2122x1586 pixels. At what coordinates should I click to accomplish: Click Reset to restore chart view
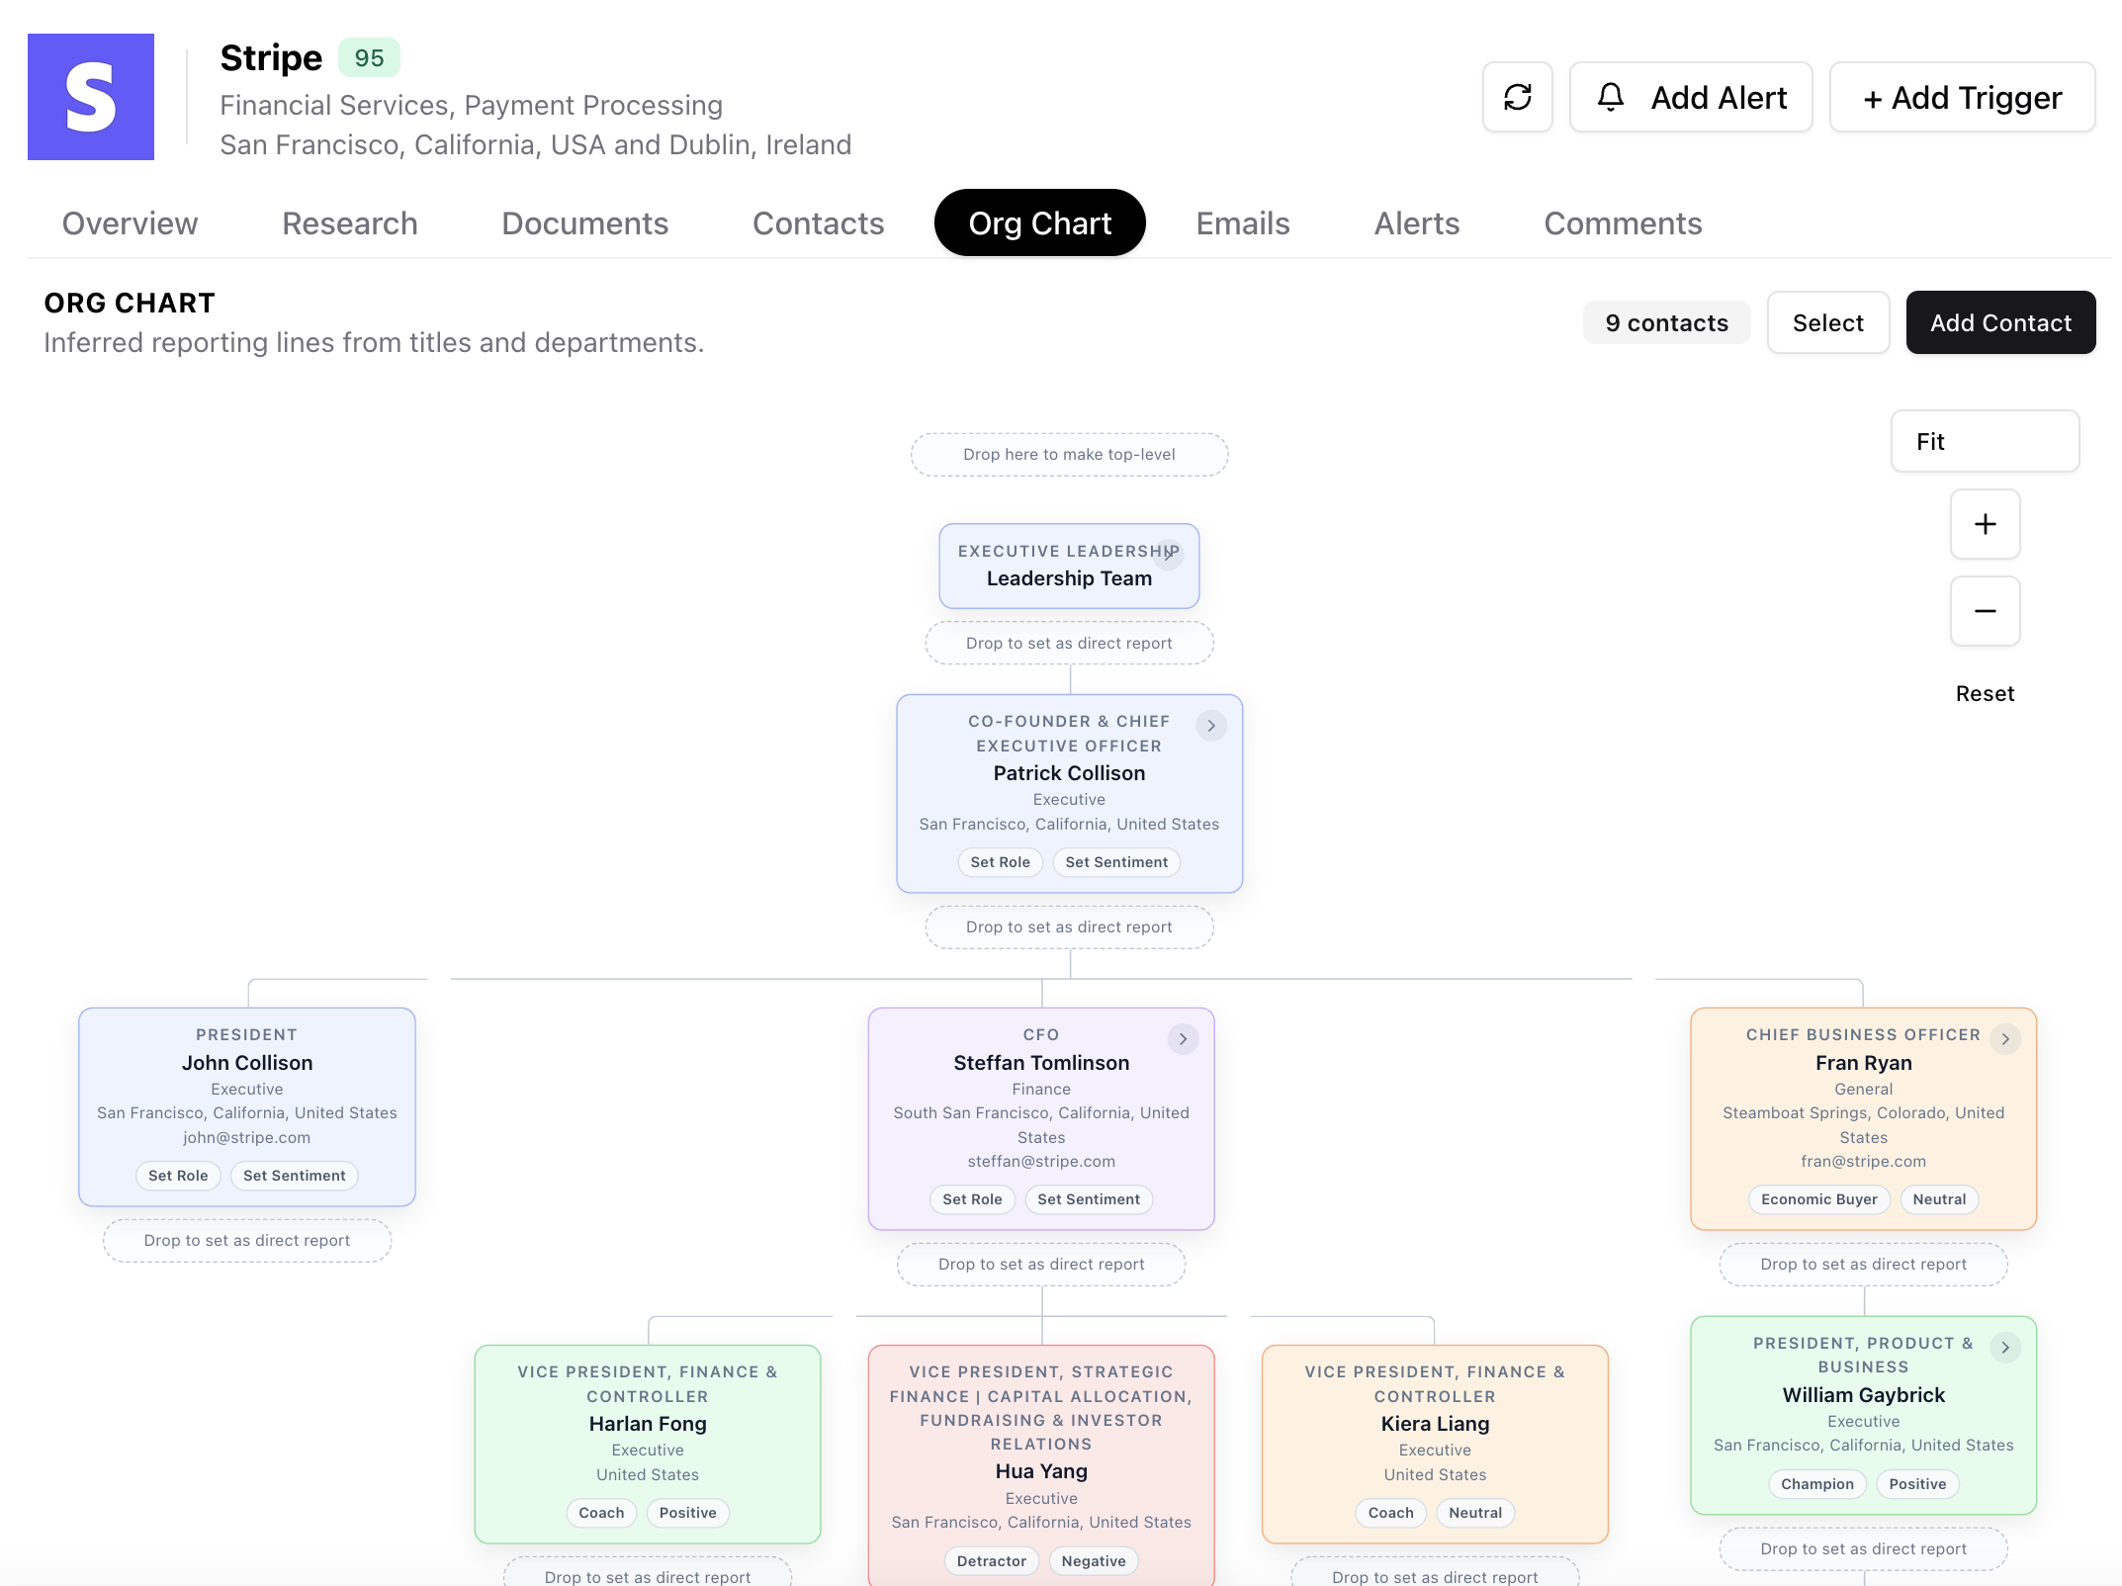[1985, 693]
